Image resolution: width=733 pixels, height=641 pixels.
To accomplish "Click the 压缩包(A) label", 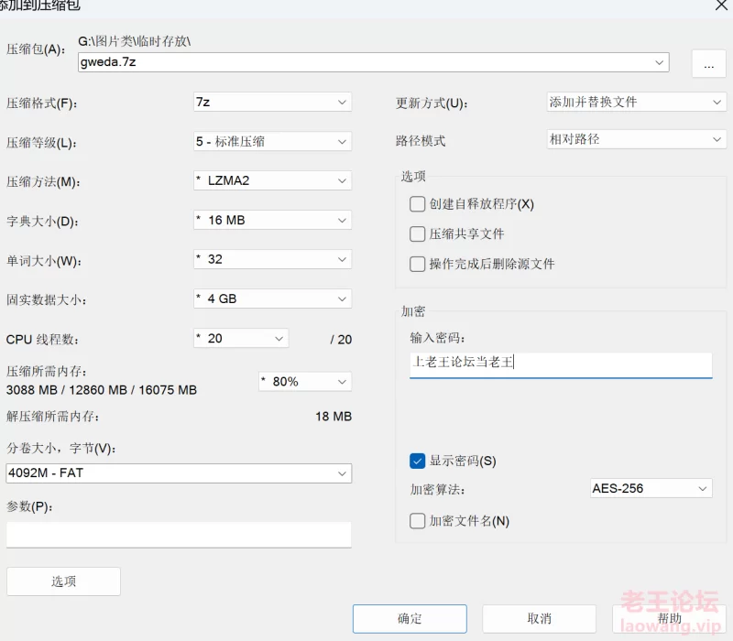I will tap(36, 49).
